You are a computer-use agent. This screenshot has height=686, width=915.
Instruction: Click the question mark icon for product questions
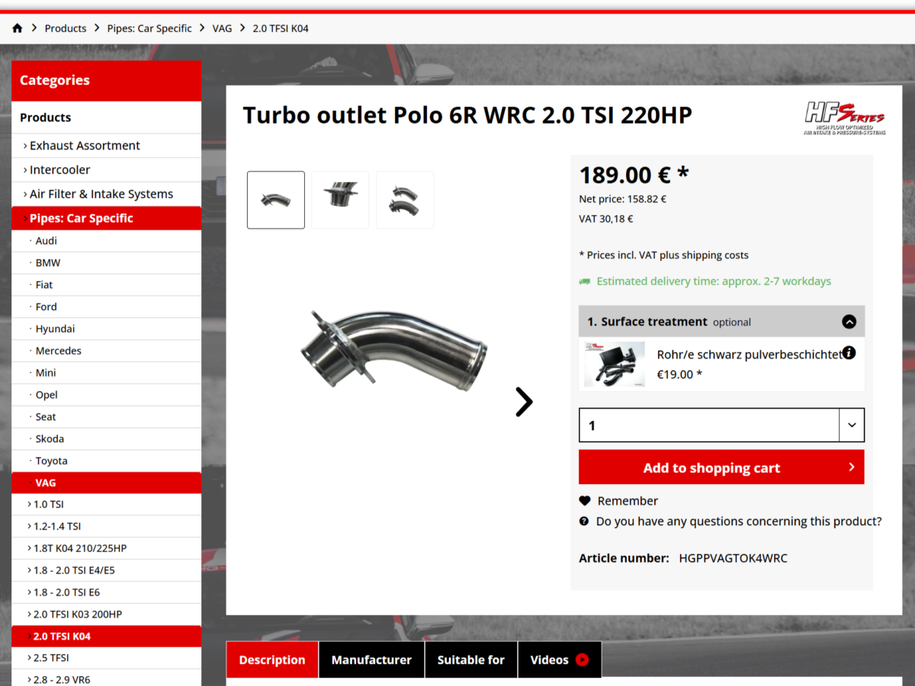pyautogui.click(x=584, y=521)
